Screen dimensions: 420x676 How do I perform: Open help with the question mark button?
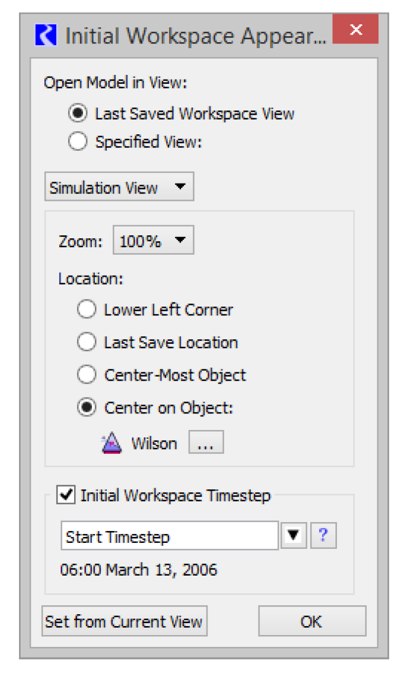tap(323, 536)
